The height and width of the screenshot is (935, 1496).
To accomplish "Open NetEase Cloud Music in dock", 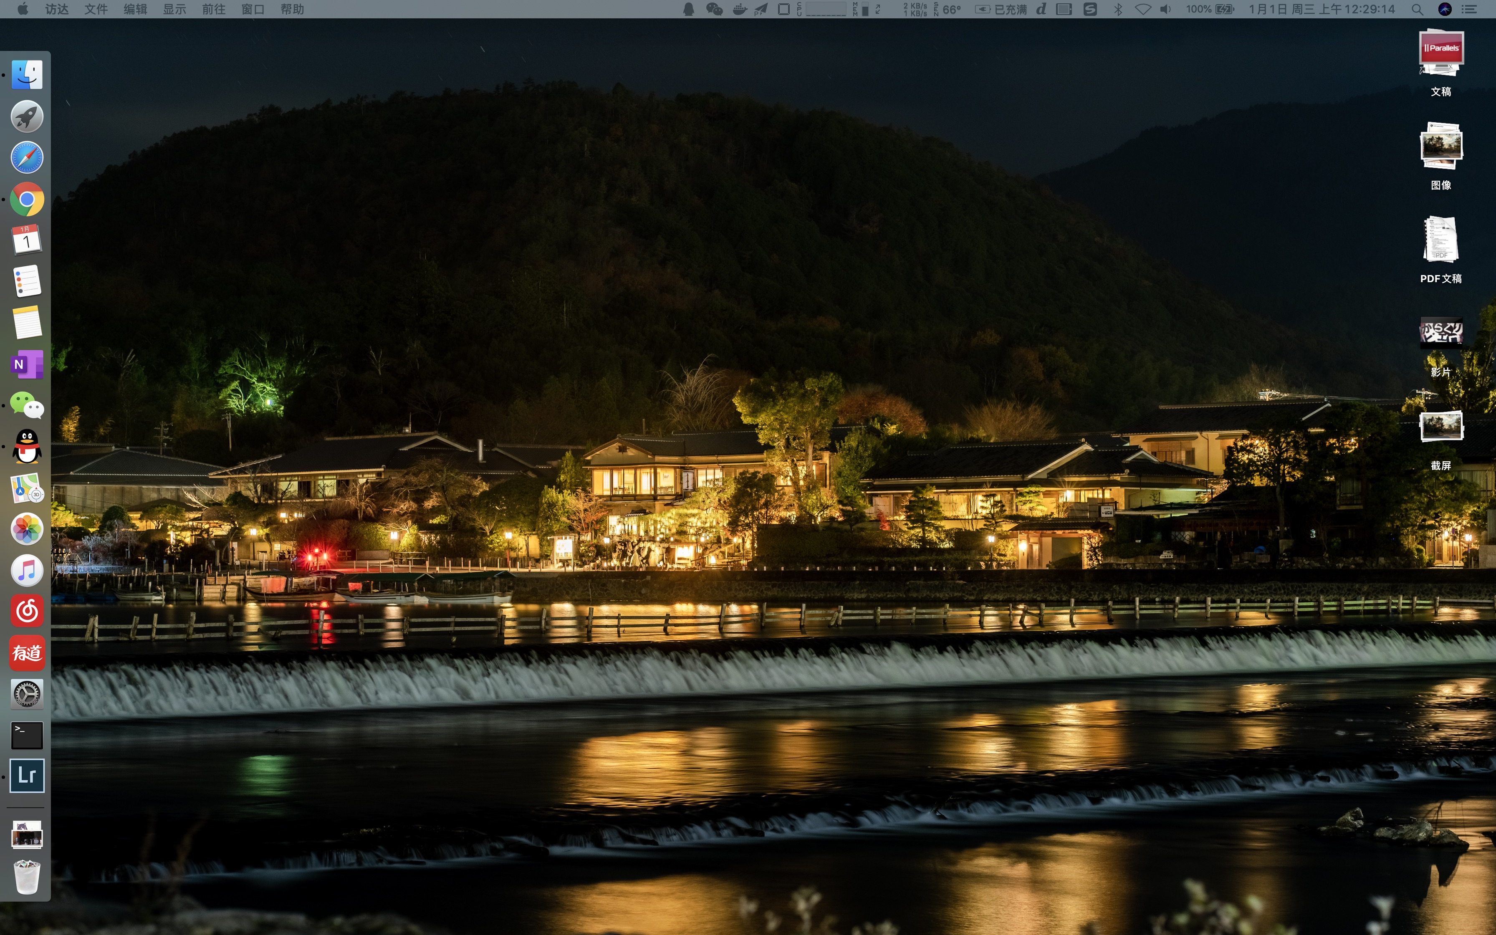I will (x=27, y=612).
